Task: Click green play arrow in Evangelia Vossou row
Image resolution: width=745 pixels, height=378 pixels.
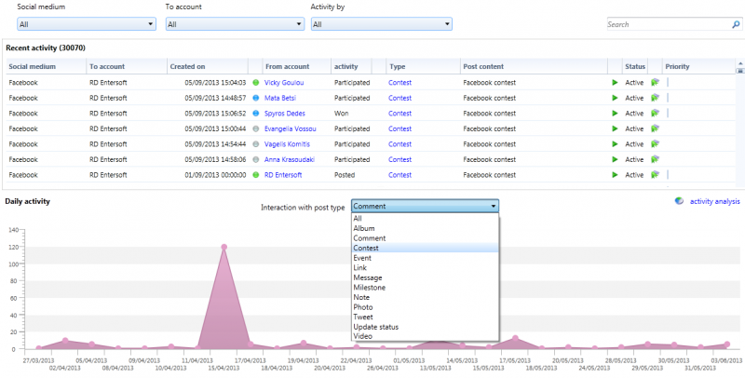Action: pyautogui.click(x=615, y=128)
